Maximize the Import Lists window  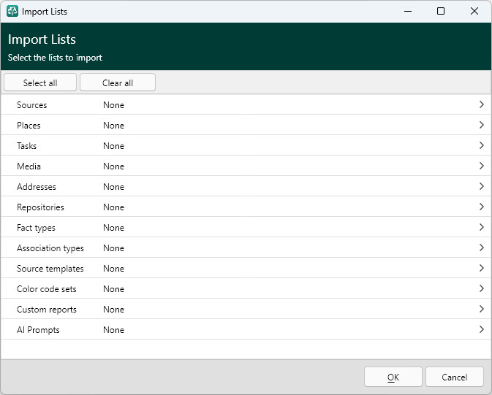coord(441,11)
